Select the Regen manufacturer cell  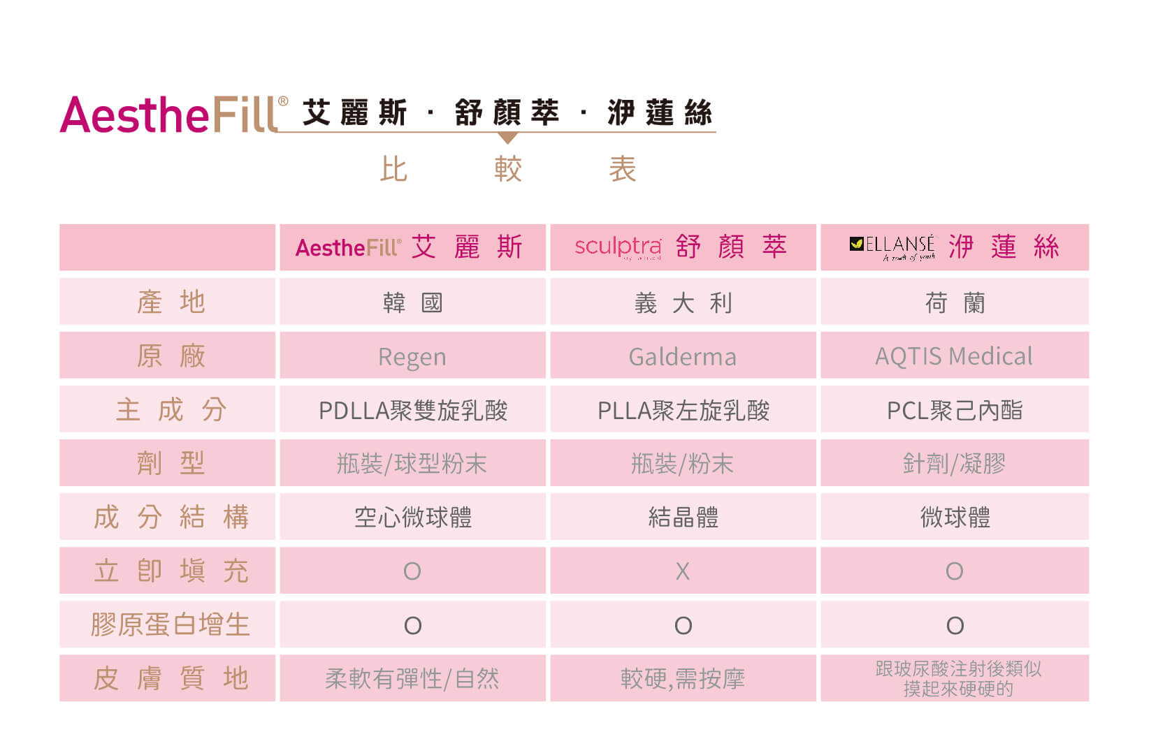click(412, 357)
